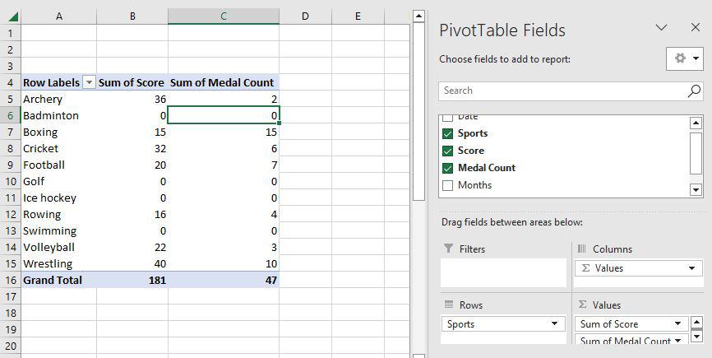Open the Row Labels filter dropdown

(x=88, y=82)
